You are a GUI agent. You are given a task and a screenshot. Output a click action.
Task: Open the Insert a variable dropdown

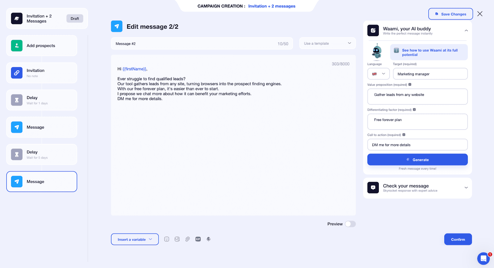click(135, 239)
